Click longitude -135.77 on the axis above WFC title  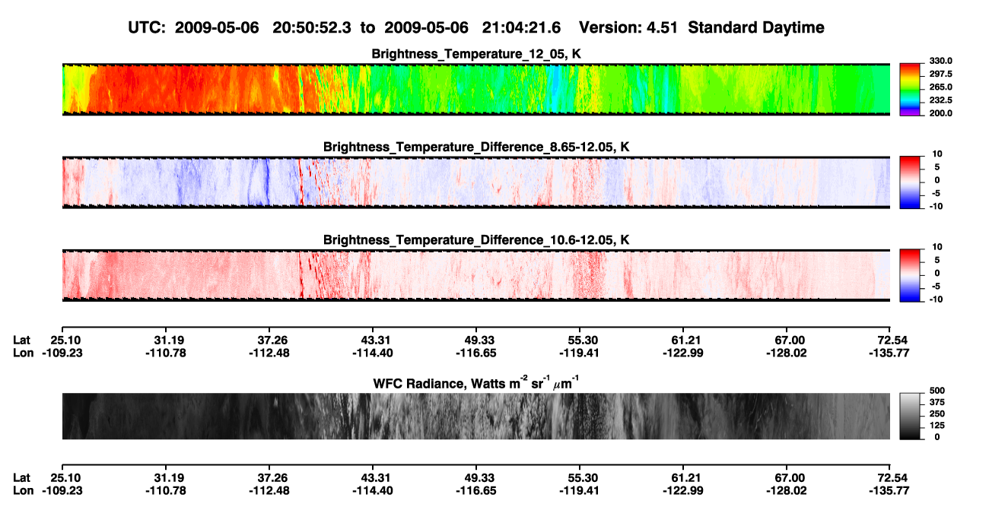tap(888, 353)
